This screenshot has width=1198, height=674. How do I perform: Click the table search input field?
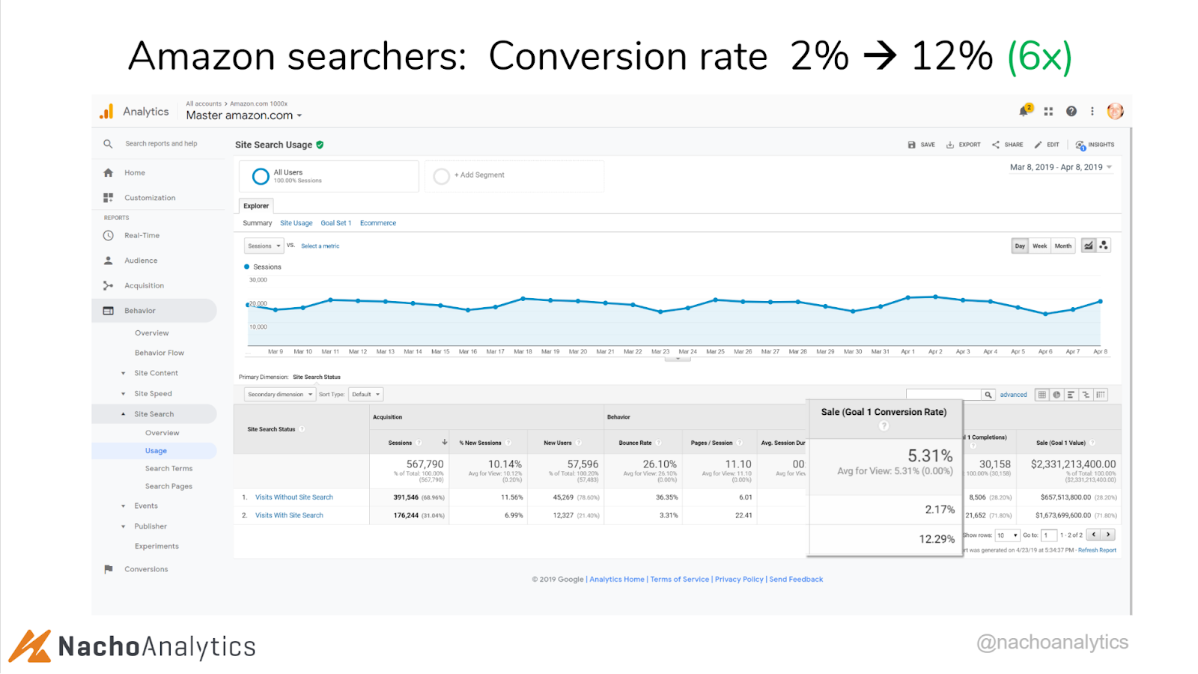pos(943,395)
